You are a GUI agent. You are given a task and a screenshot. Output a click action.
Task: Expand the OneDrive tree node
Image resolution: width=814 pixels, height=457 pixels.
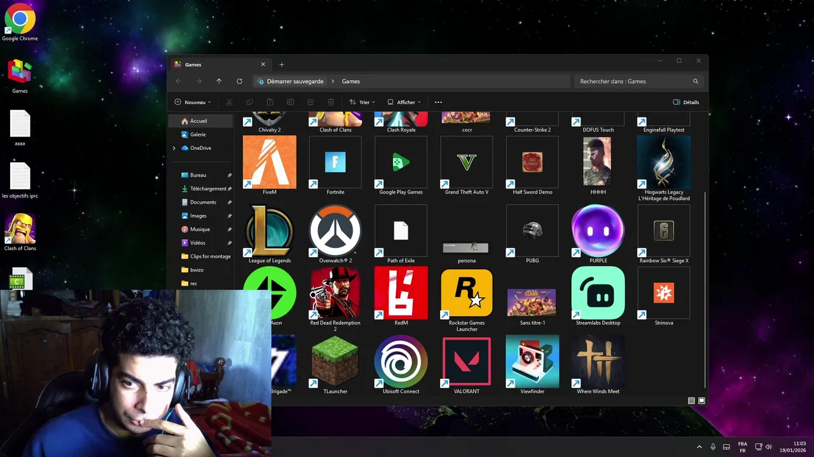174,148
